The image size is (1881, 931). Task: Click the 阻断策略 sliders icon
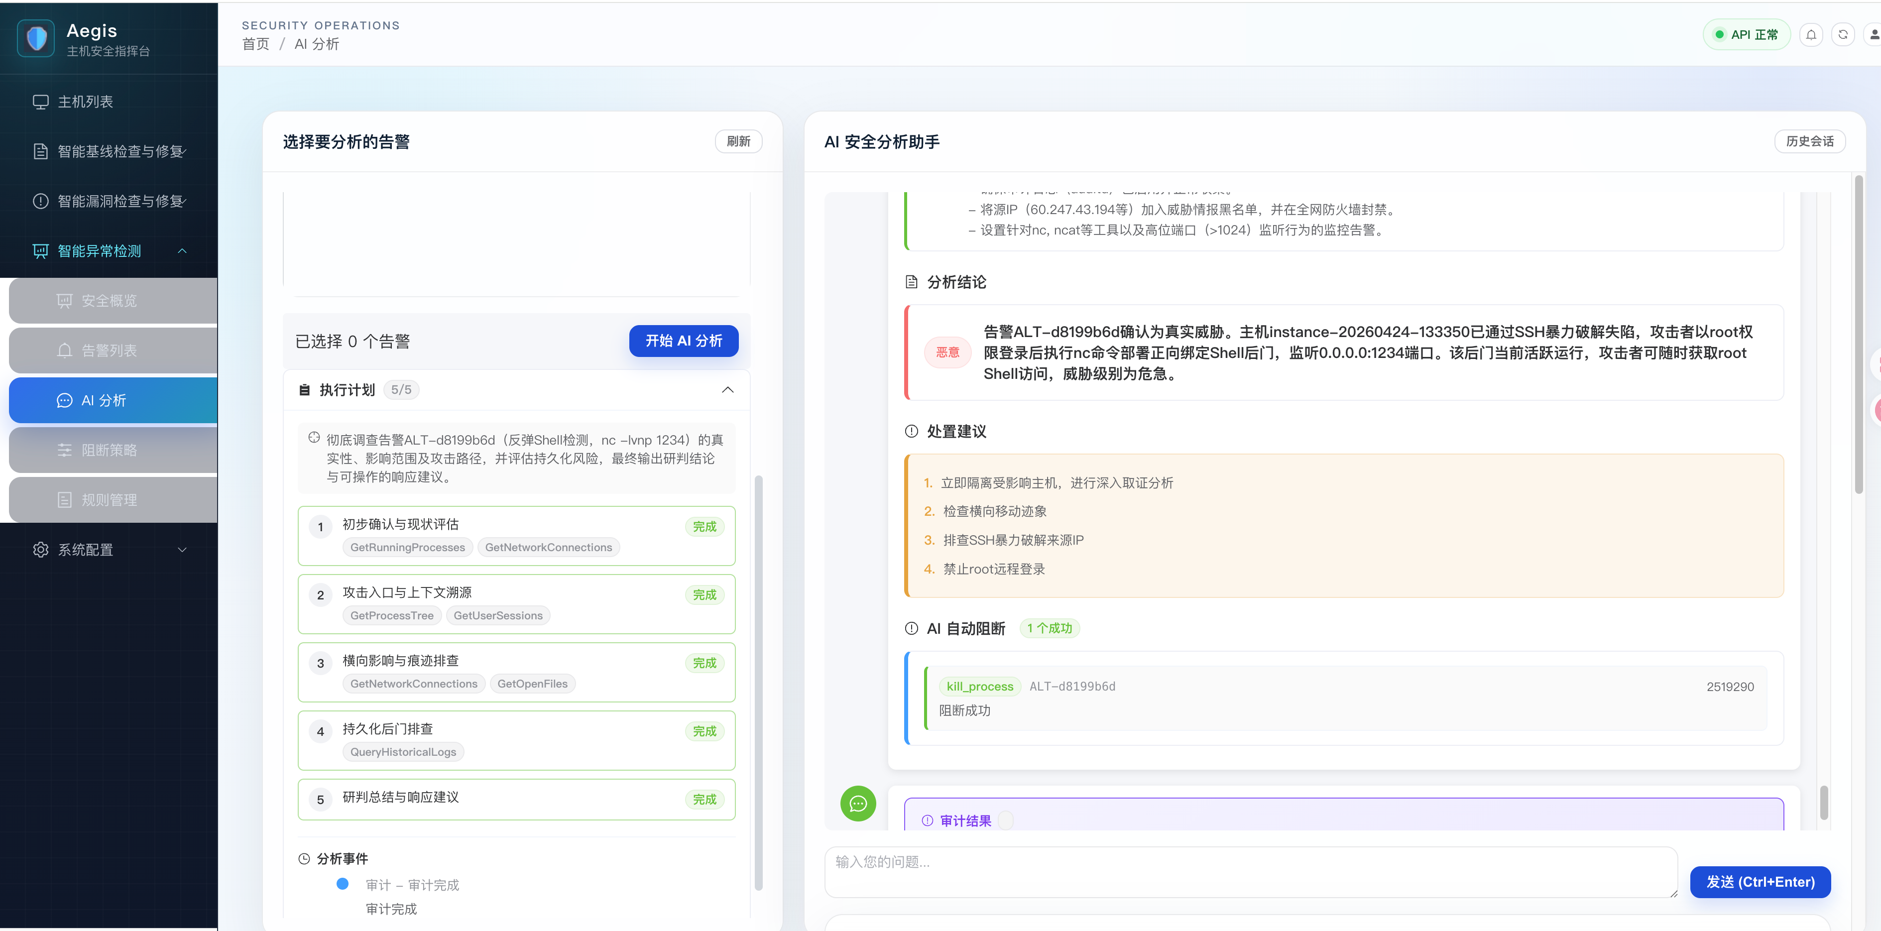65,450
